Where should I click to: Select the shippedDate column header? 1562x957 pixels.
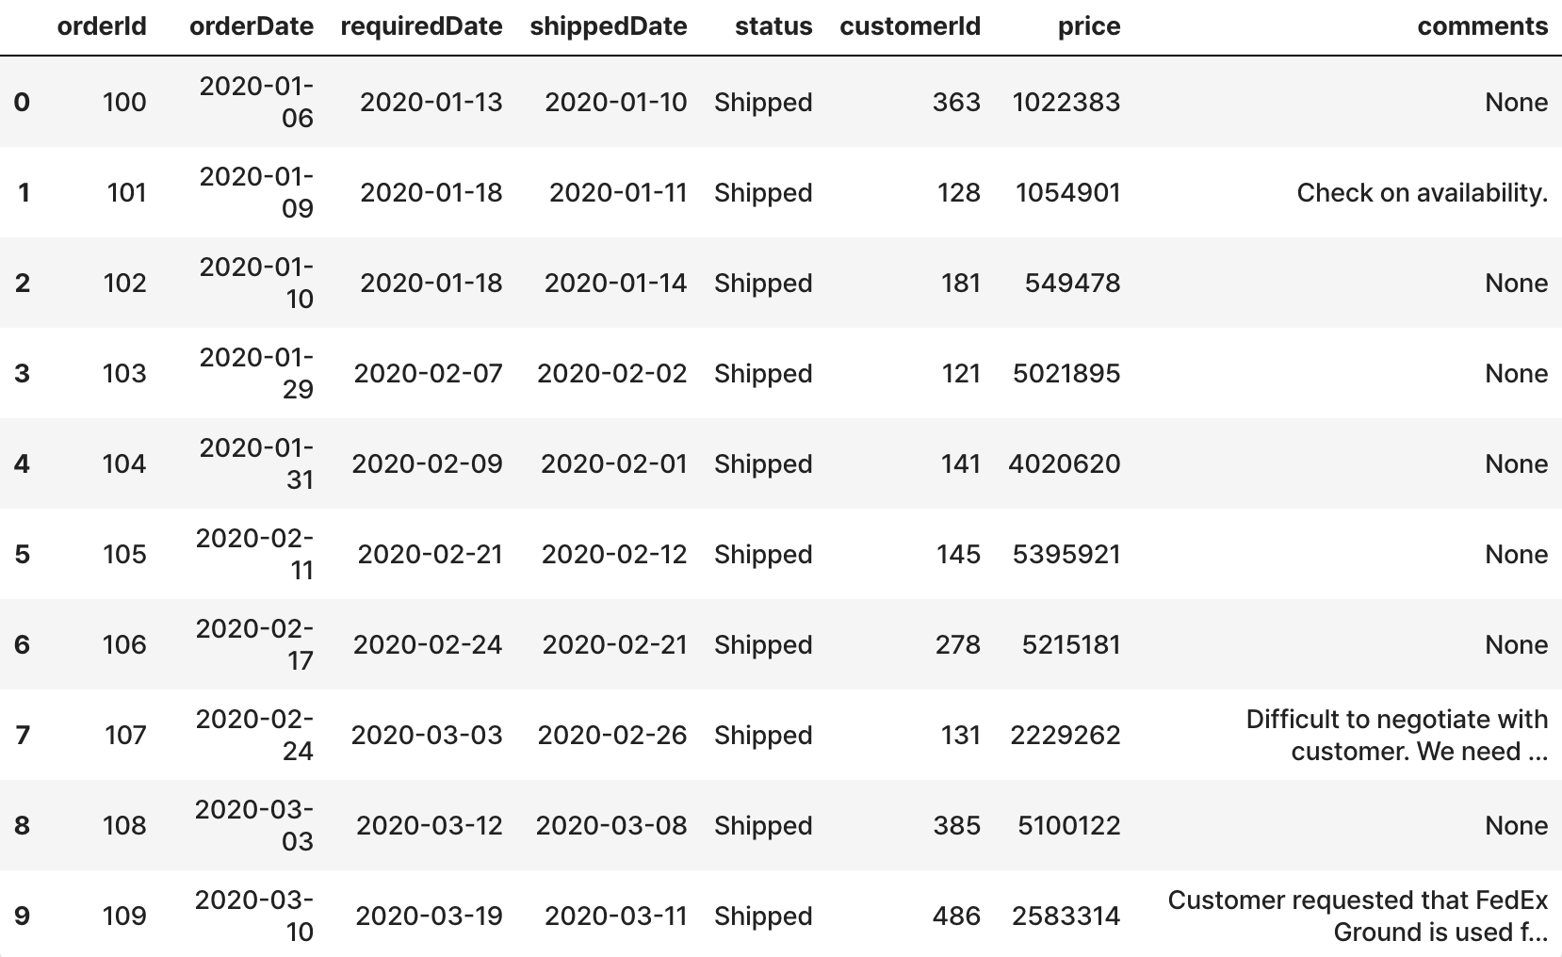[609, 26]
